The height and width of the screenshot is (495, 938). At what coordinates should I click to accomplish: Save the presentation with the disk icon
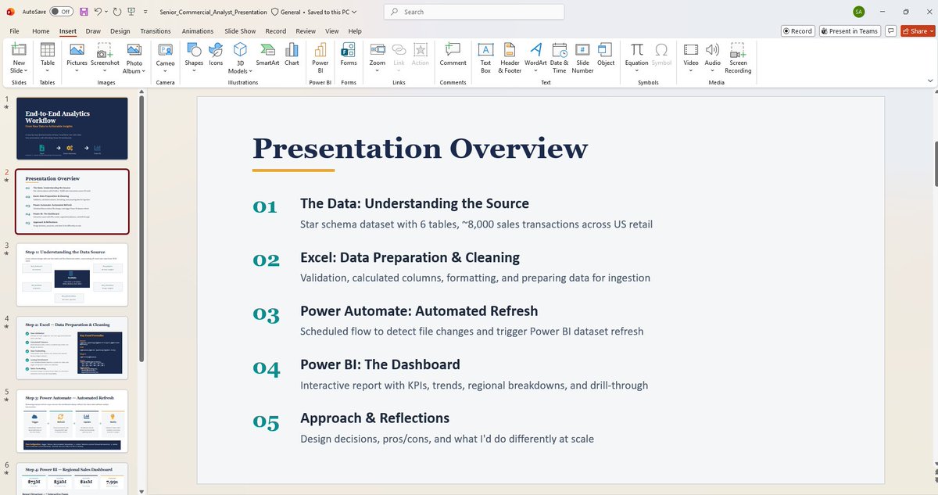pos(84,12)
